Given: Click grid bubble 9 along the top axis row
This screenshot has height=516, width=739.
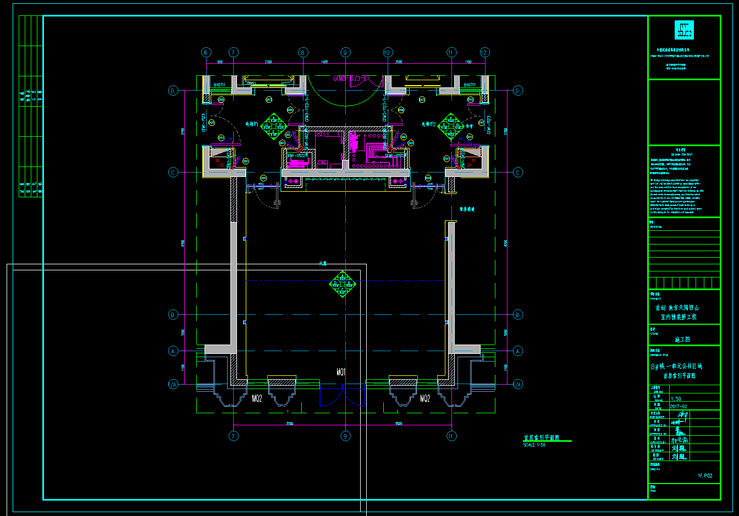Looking at the screenshot, I should pyautogui.click(x=345, y=53).
